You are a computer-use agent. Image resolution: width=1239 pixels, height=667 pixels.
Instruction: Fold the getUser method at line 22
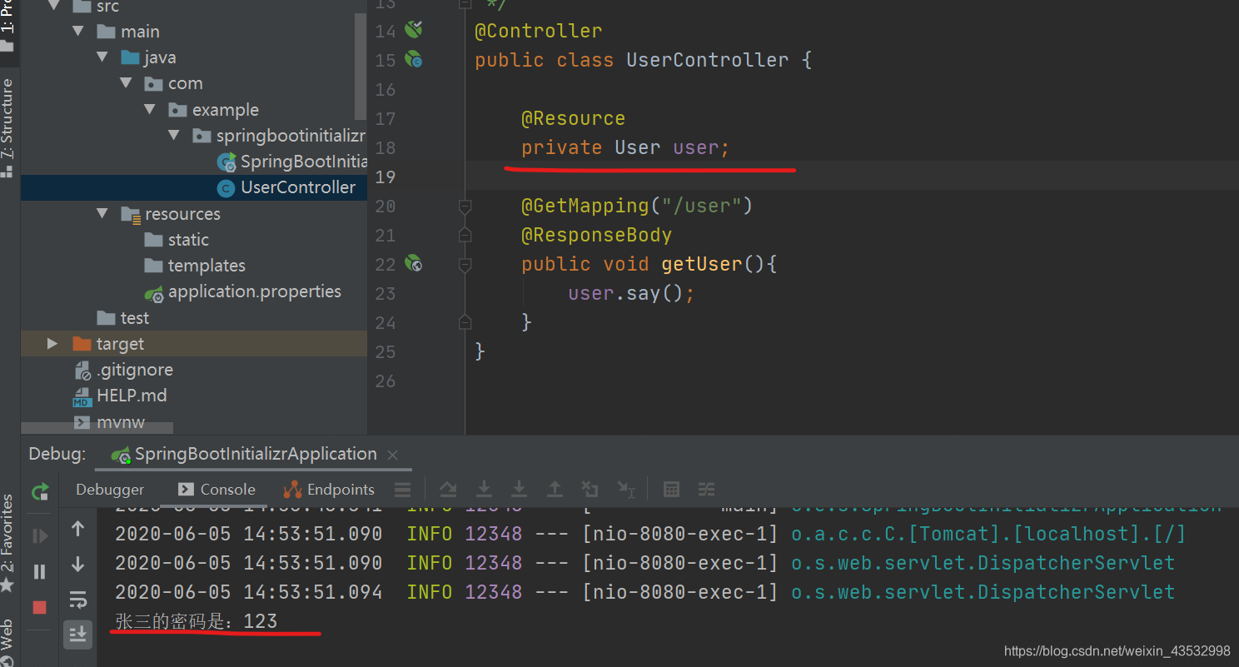tap(465, 264)
